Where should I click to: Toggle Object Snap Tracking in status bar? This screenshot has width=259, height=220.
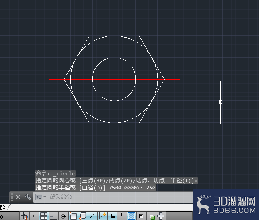93,216
